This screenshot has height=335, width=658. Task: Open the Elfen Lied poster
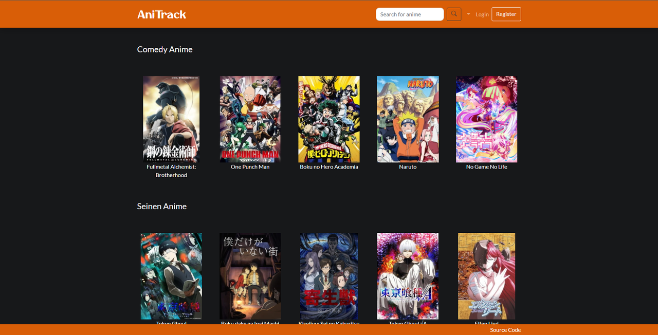pos(487,276)
